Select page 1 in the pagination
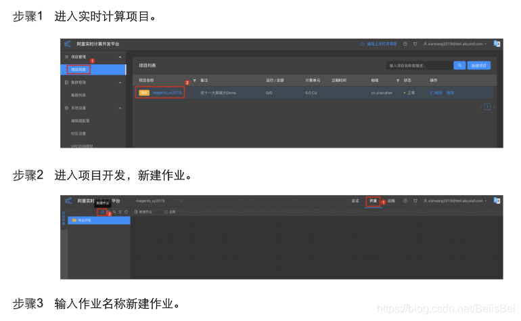Viewport: 521px width, 321px height. (487, 107)
